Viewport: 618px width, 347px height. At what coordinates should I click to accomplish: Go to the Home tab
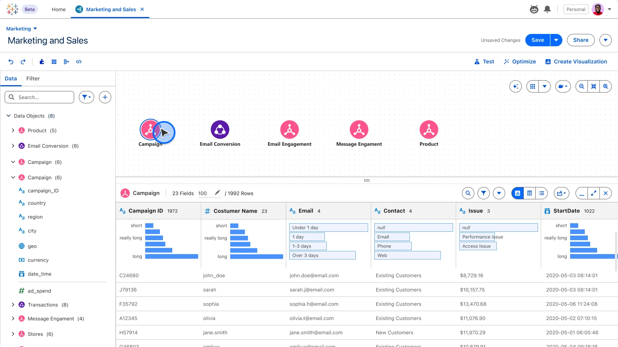(59, 9)
